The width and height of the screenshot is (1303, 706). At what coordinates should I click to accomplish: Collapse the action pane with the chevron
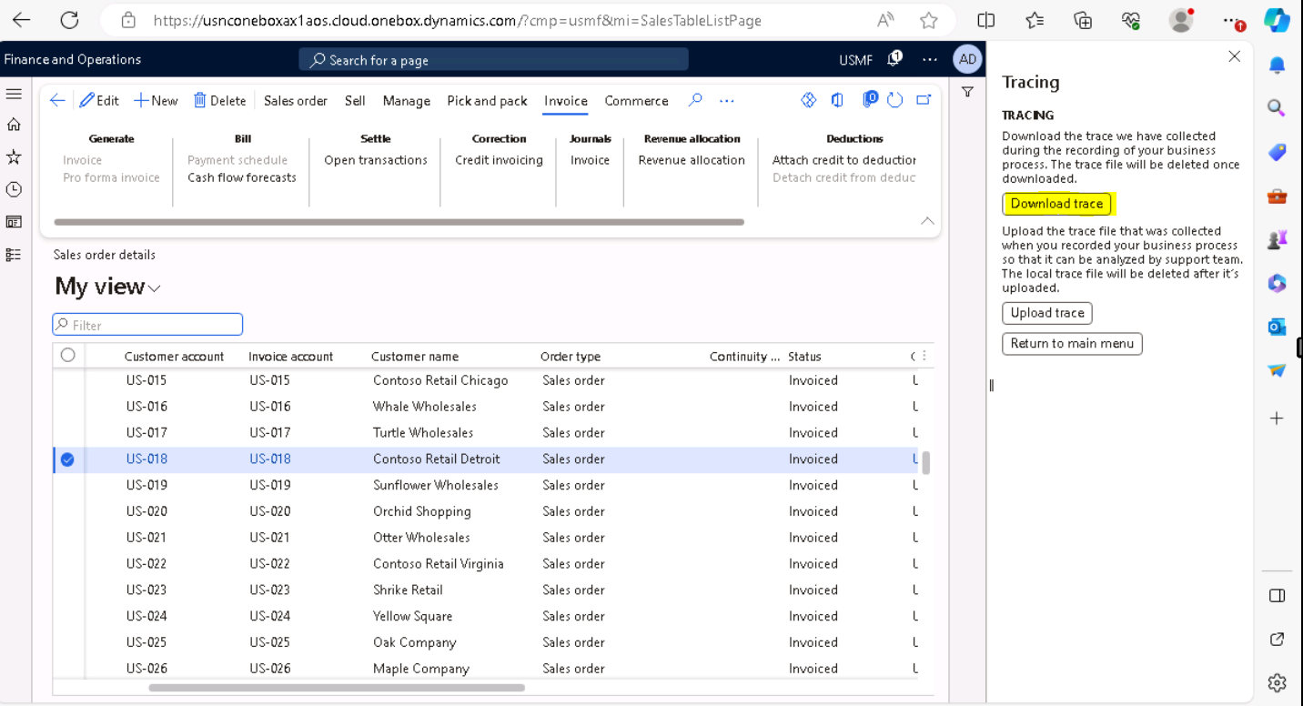click(927, 221)
